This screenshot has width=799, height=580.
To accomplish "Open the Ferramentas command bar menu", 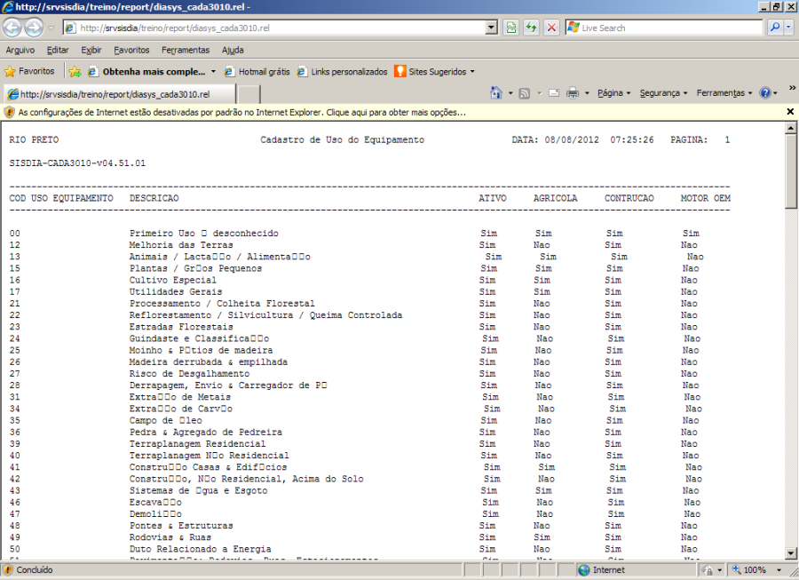I will pyautogui.click(x=724, y=92).
